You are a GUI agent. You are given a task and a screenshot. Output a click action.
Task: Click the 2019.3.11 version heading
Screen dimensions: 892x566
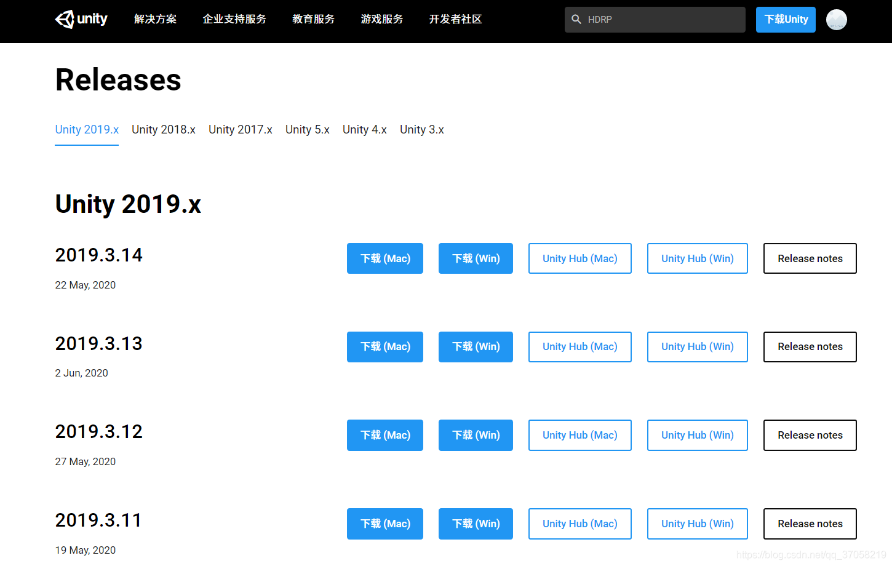tap(98, 520)
